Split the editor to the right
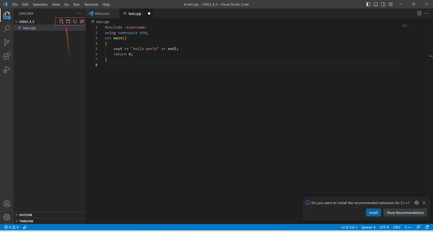The width and height of the screenshot is (433, 232). coord(419,13)
